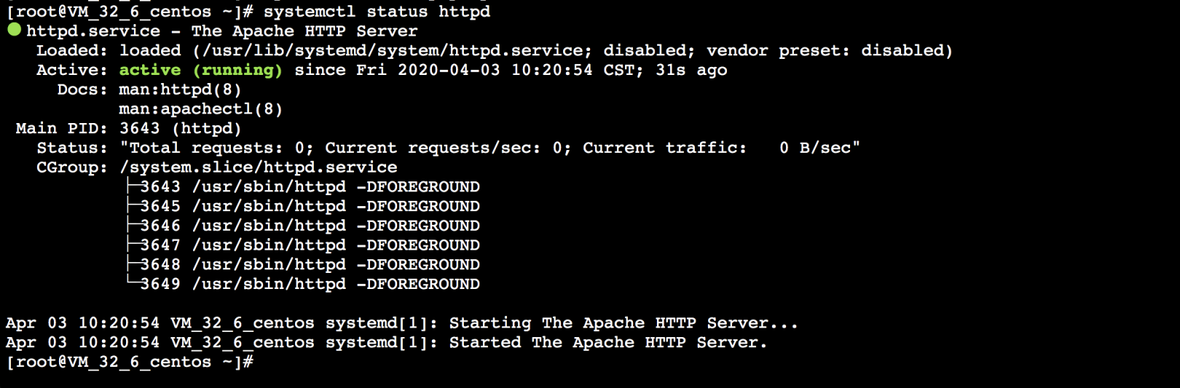1180x388 pixels.
Task: Click the systemctl status httpd command text
Action: [377, 12]
